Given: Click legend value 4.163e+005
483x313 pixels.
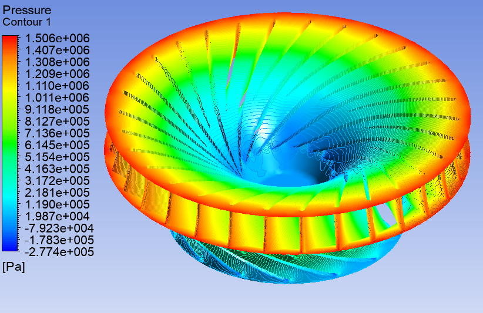Looking at the screenshot, I should click(x=58, y=169).
